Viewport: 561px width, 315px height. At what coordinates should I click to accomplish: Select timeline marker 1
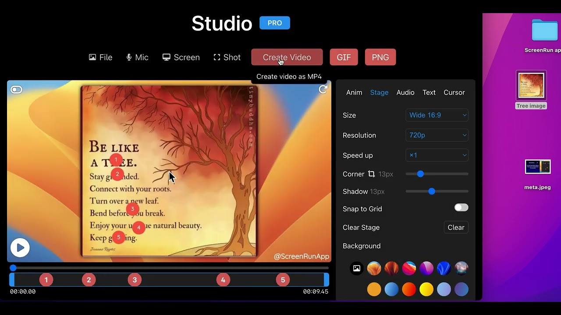coord(46,280)
